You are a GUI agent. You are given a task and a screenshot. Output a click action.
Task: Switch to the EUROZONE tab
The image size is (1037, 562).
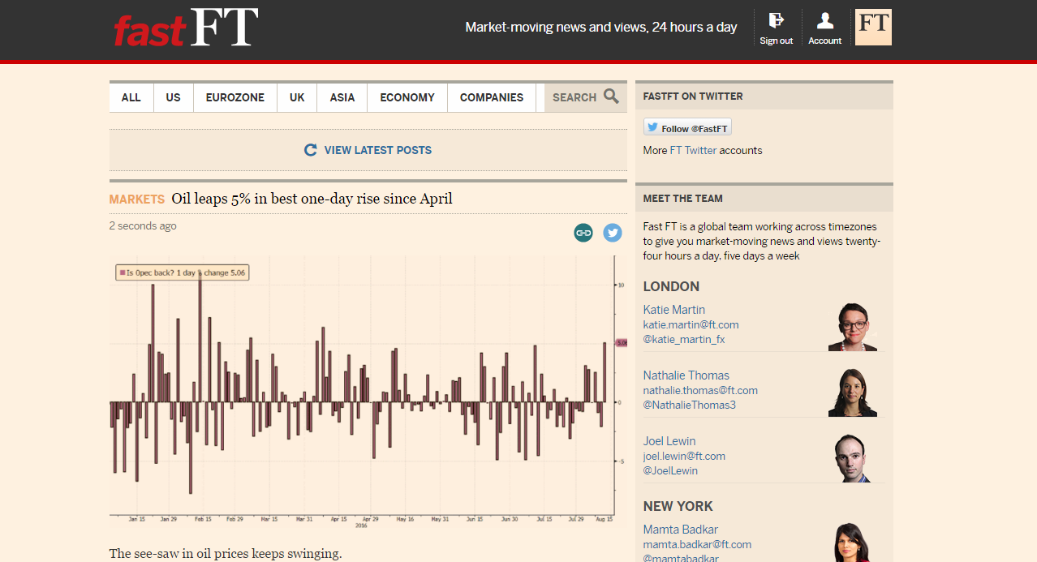235,97
